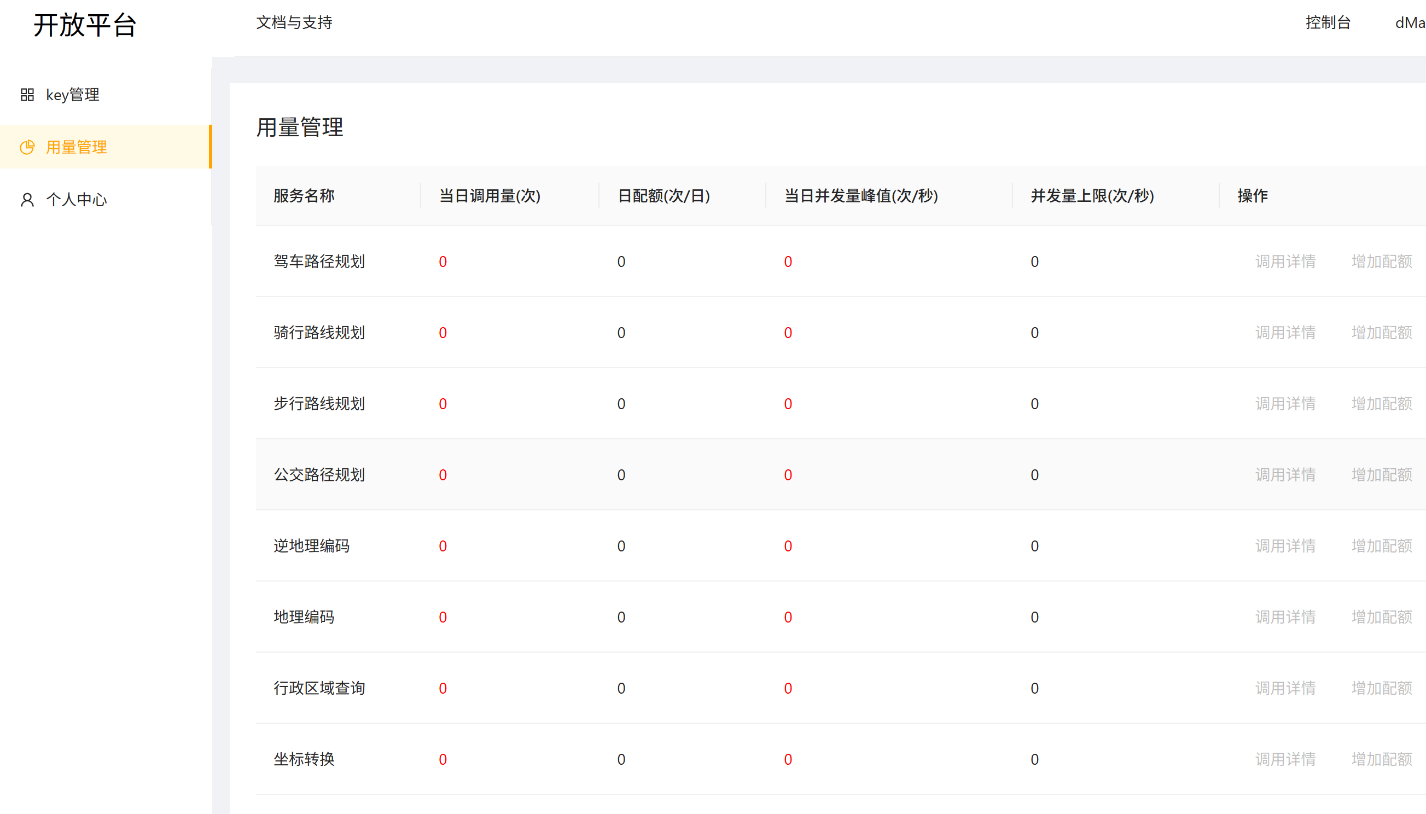Click the 个人中心 user icon
1426x814 pixels.
[x=27, y=200]
